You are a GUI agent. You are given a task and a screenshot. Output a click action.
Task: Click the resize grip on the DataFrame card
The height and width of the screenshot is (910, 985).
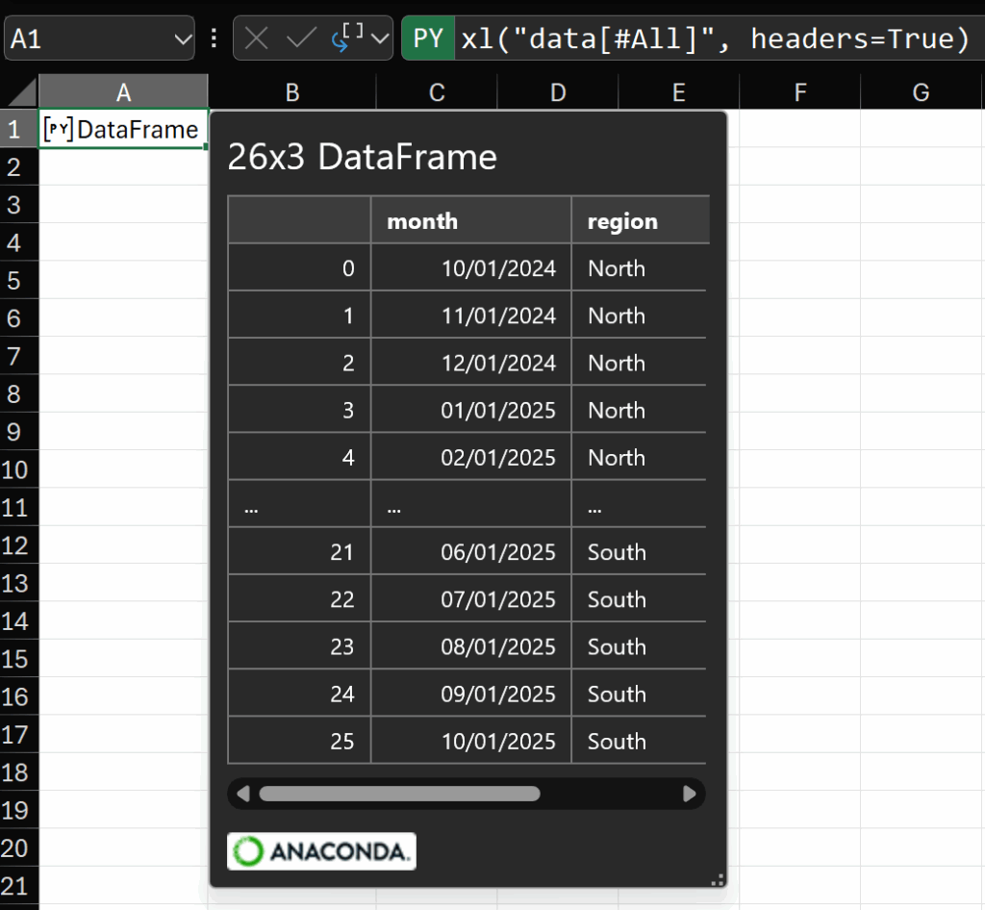click(717, 878)
